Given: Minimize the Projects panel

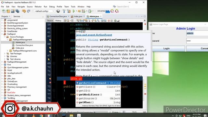Looking at the screenshot, I should [43, 17].
